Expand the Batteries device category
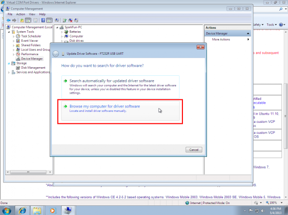Viewport: 288px width, 215px height. coord(62,32)
